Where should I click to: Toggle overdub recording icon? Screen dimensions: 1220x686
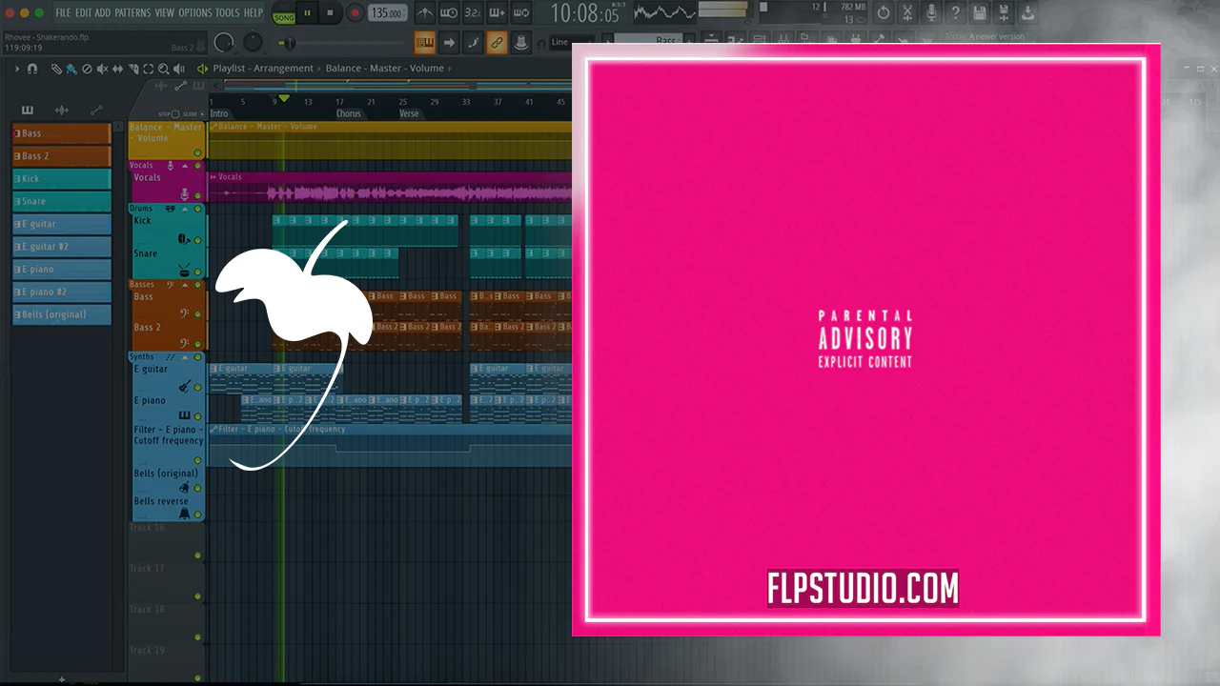tap(497, 13)
